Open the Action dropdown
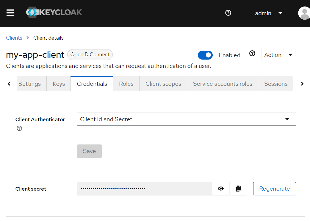The height and width of the screenshot is (221, 310). coord(280,55)
